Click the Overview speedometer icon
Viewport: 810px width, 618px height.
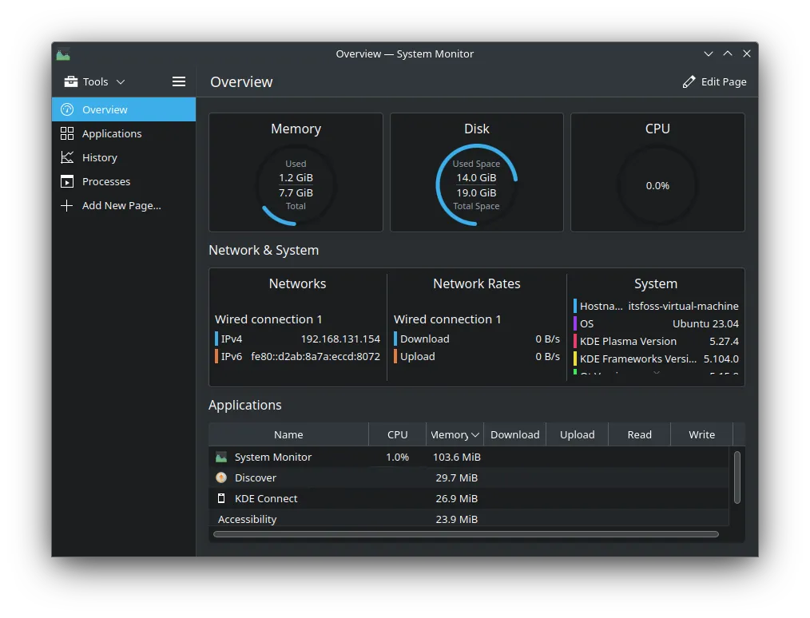(x=67, y=109)
